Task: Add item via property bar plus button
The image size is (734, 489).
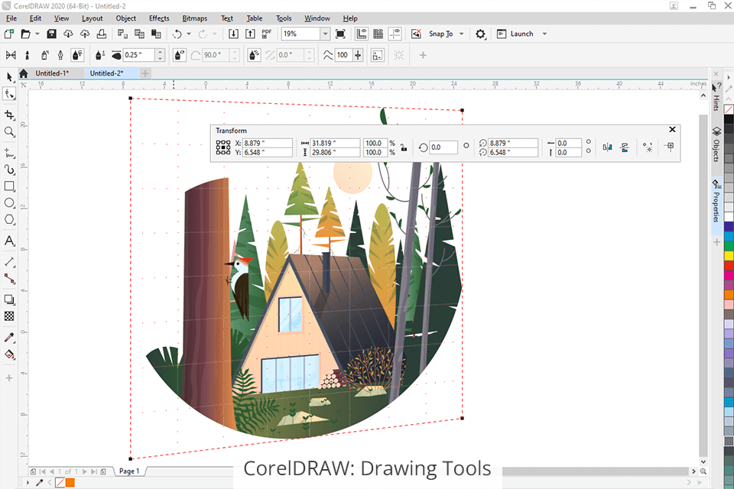Action: pyautogui.click(x=423, y=55)
